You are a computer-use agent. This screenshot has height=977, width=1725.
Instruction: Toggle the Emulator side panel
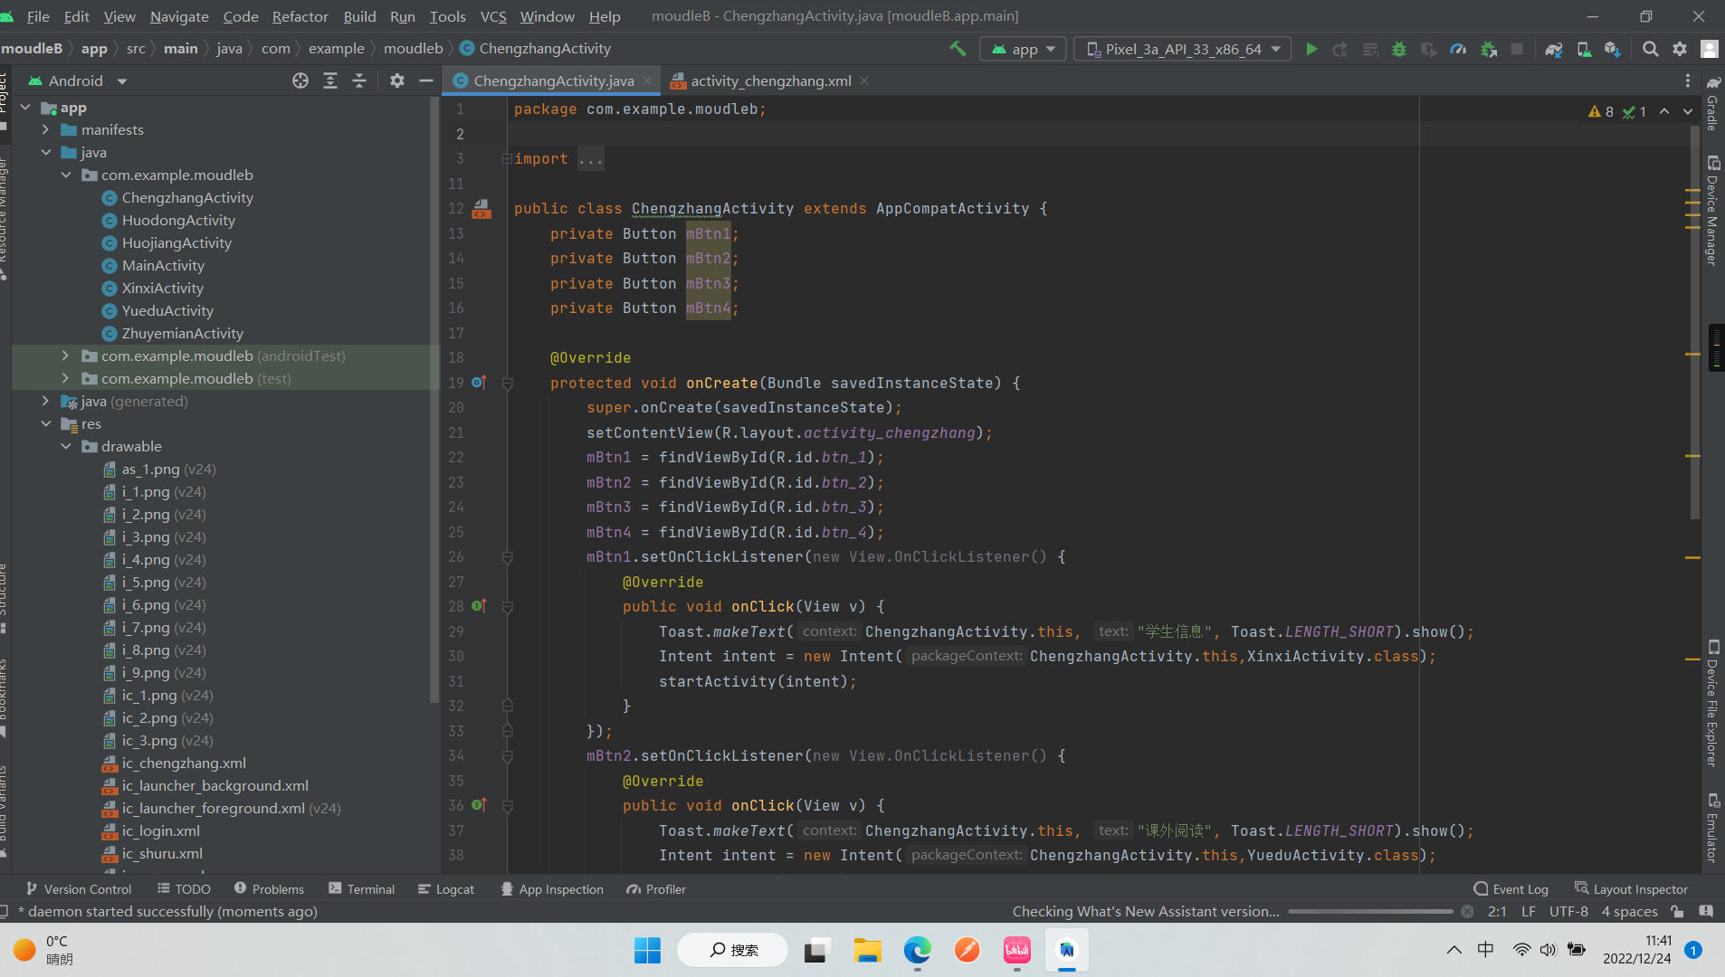[x=1712, y=828]
